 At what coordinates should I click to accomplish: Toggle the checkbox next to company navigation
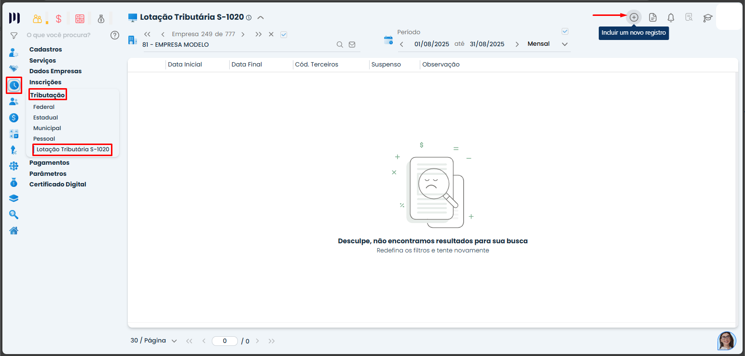pyautogui.click(x=284, y=34)
